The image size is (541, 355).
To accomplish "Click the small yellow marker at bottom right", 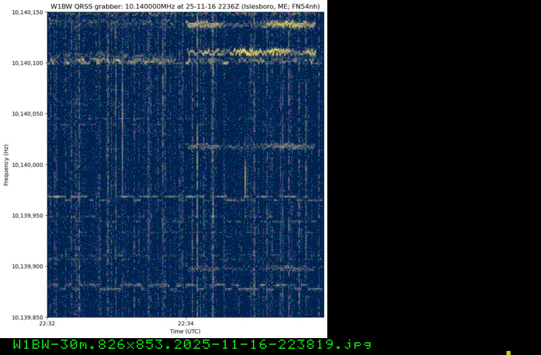I will point(508,352).
